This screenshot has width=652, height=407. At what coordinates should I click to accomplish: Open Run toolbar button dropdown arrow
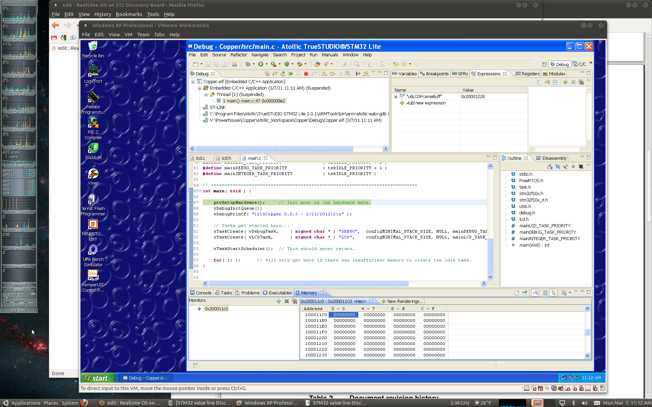pos(267,64)
